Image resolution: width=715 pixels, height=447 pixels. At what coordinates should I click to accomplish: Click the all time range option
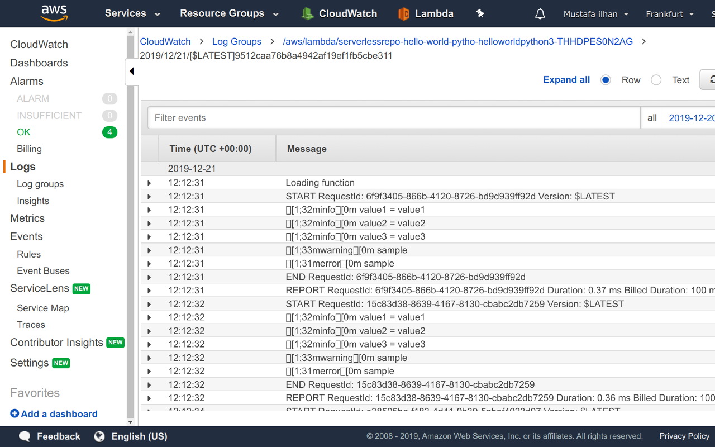pos(652,118)
